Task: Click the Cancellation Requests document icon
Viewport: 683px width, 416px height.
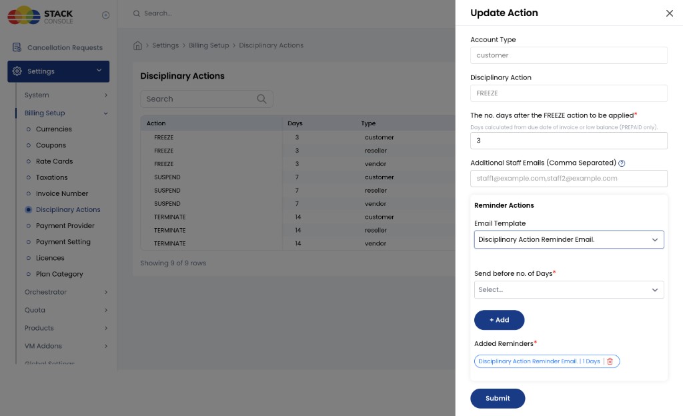Action: coord(17,47)
